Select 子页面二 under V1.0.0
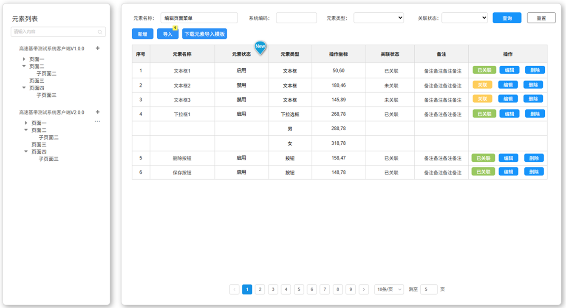Viewport: 566px width, 308px height. pos(46,74)
